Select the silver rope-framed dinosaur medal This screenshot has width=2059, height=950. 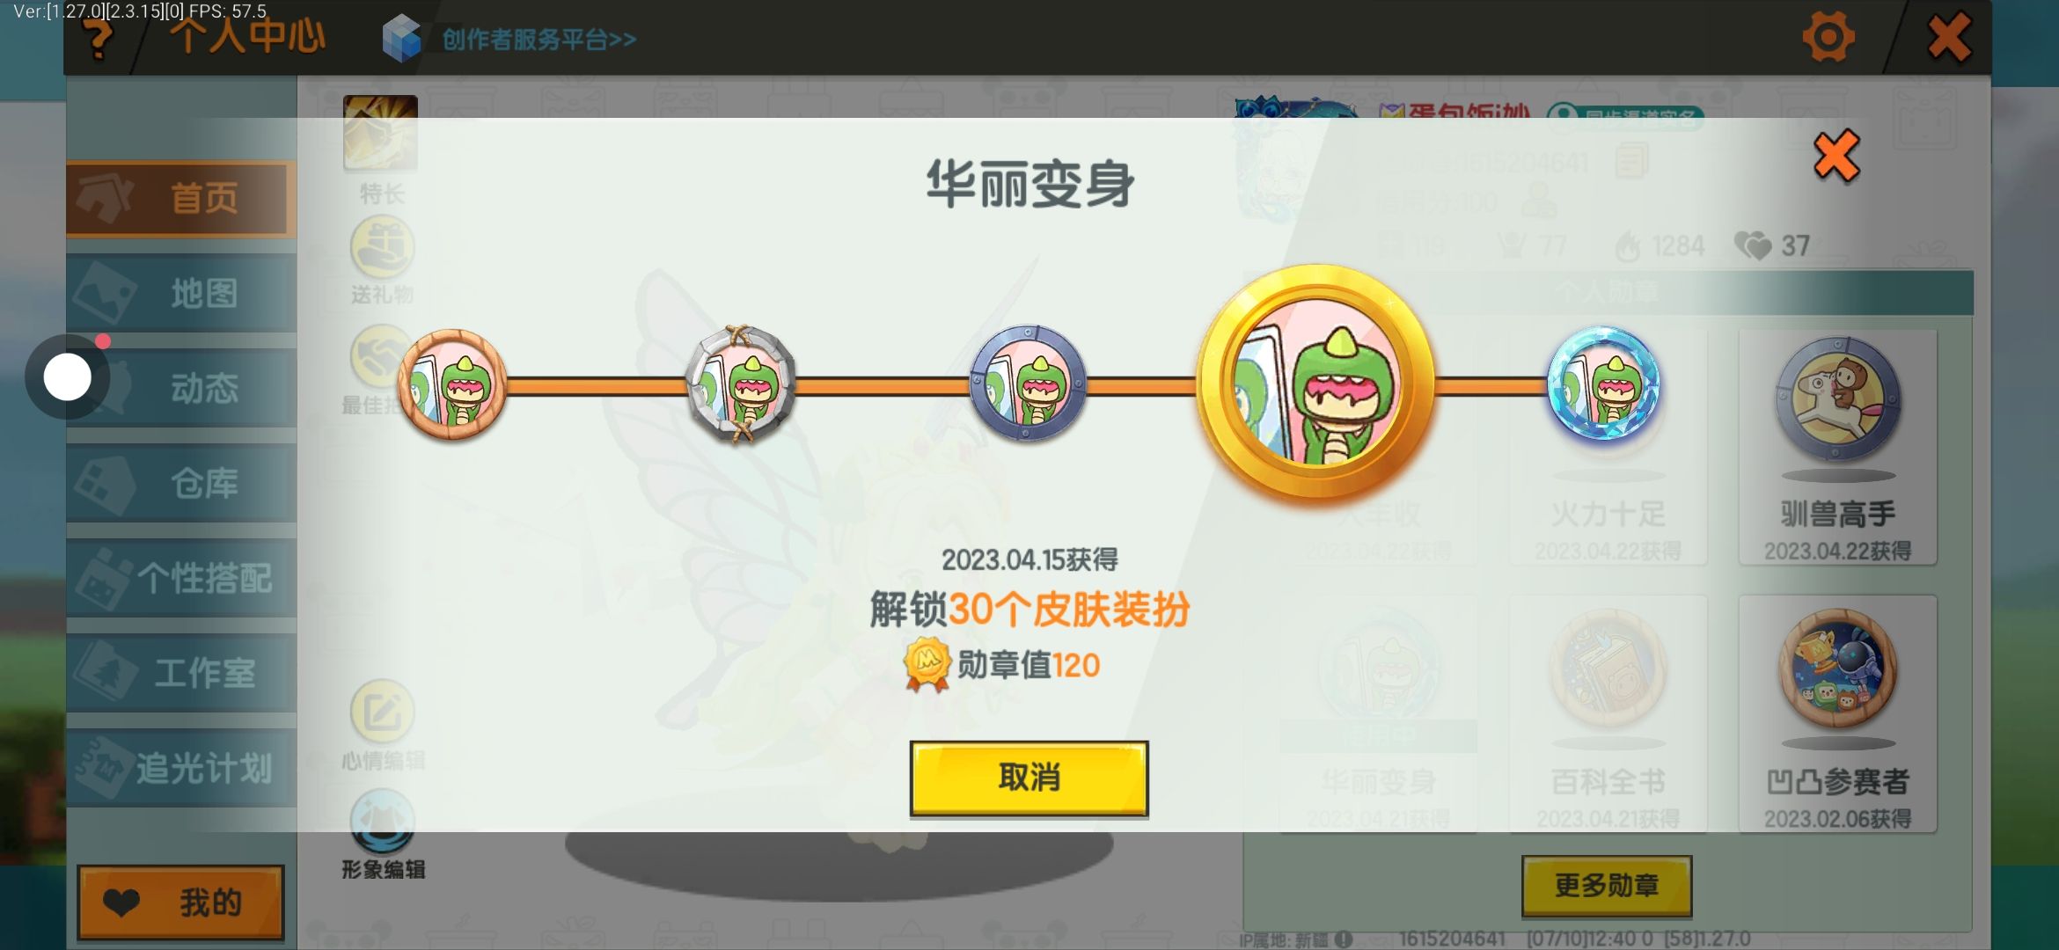[x=741, y=384]
